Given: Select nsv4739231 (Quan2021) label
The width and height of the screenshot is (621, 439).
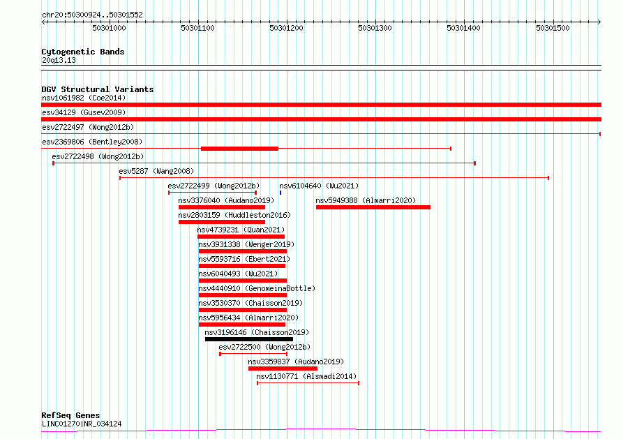Looking at the screenshot, I should (x=241, y=230).
